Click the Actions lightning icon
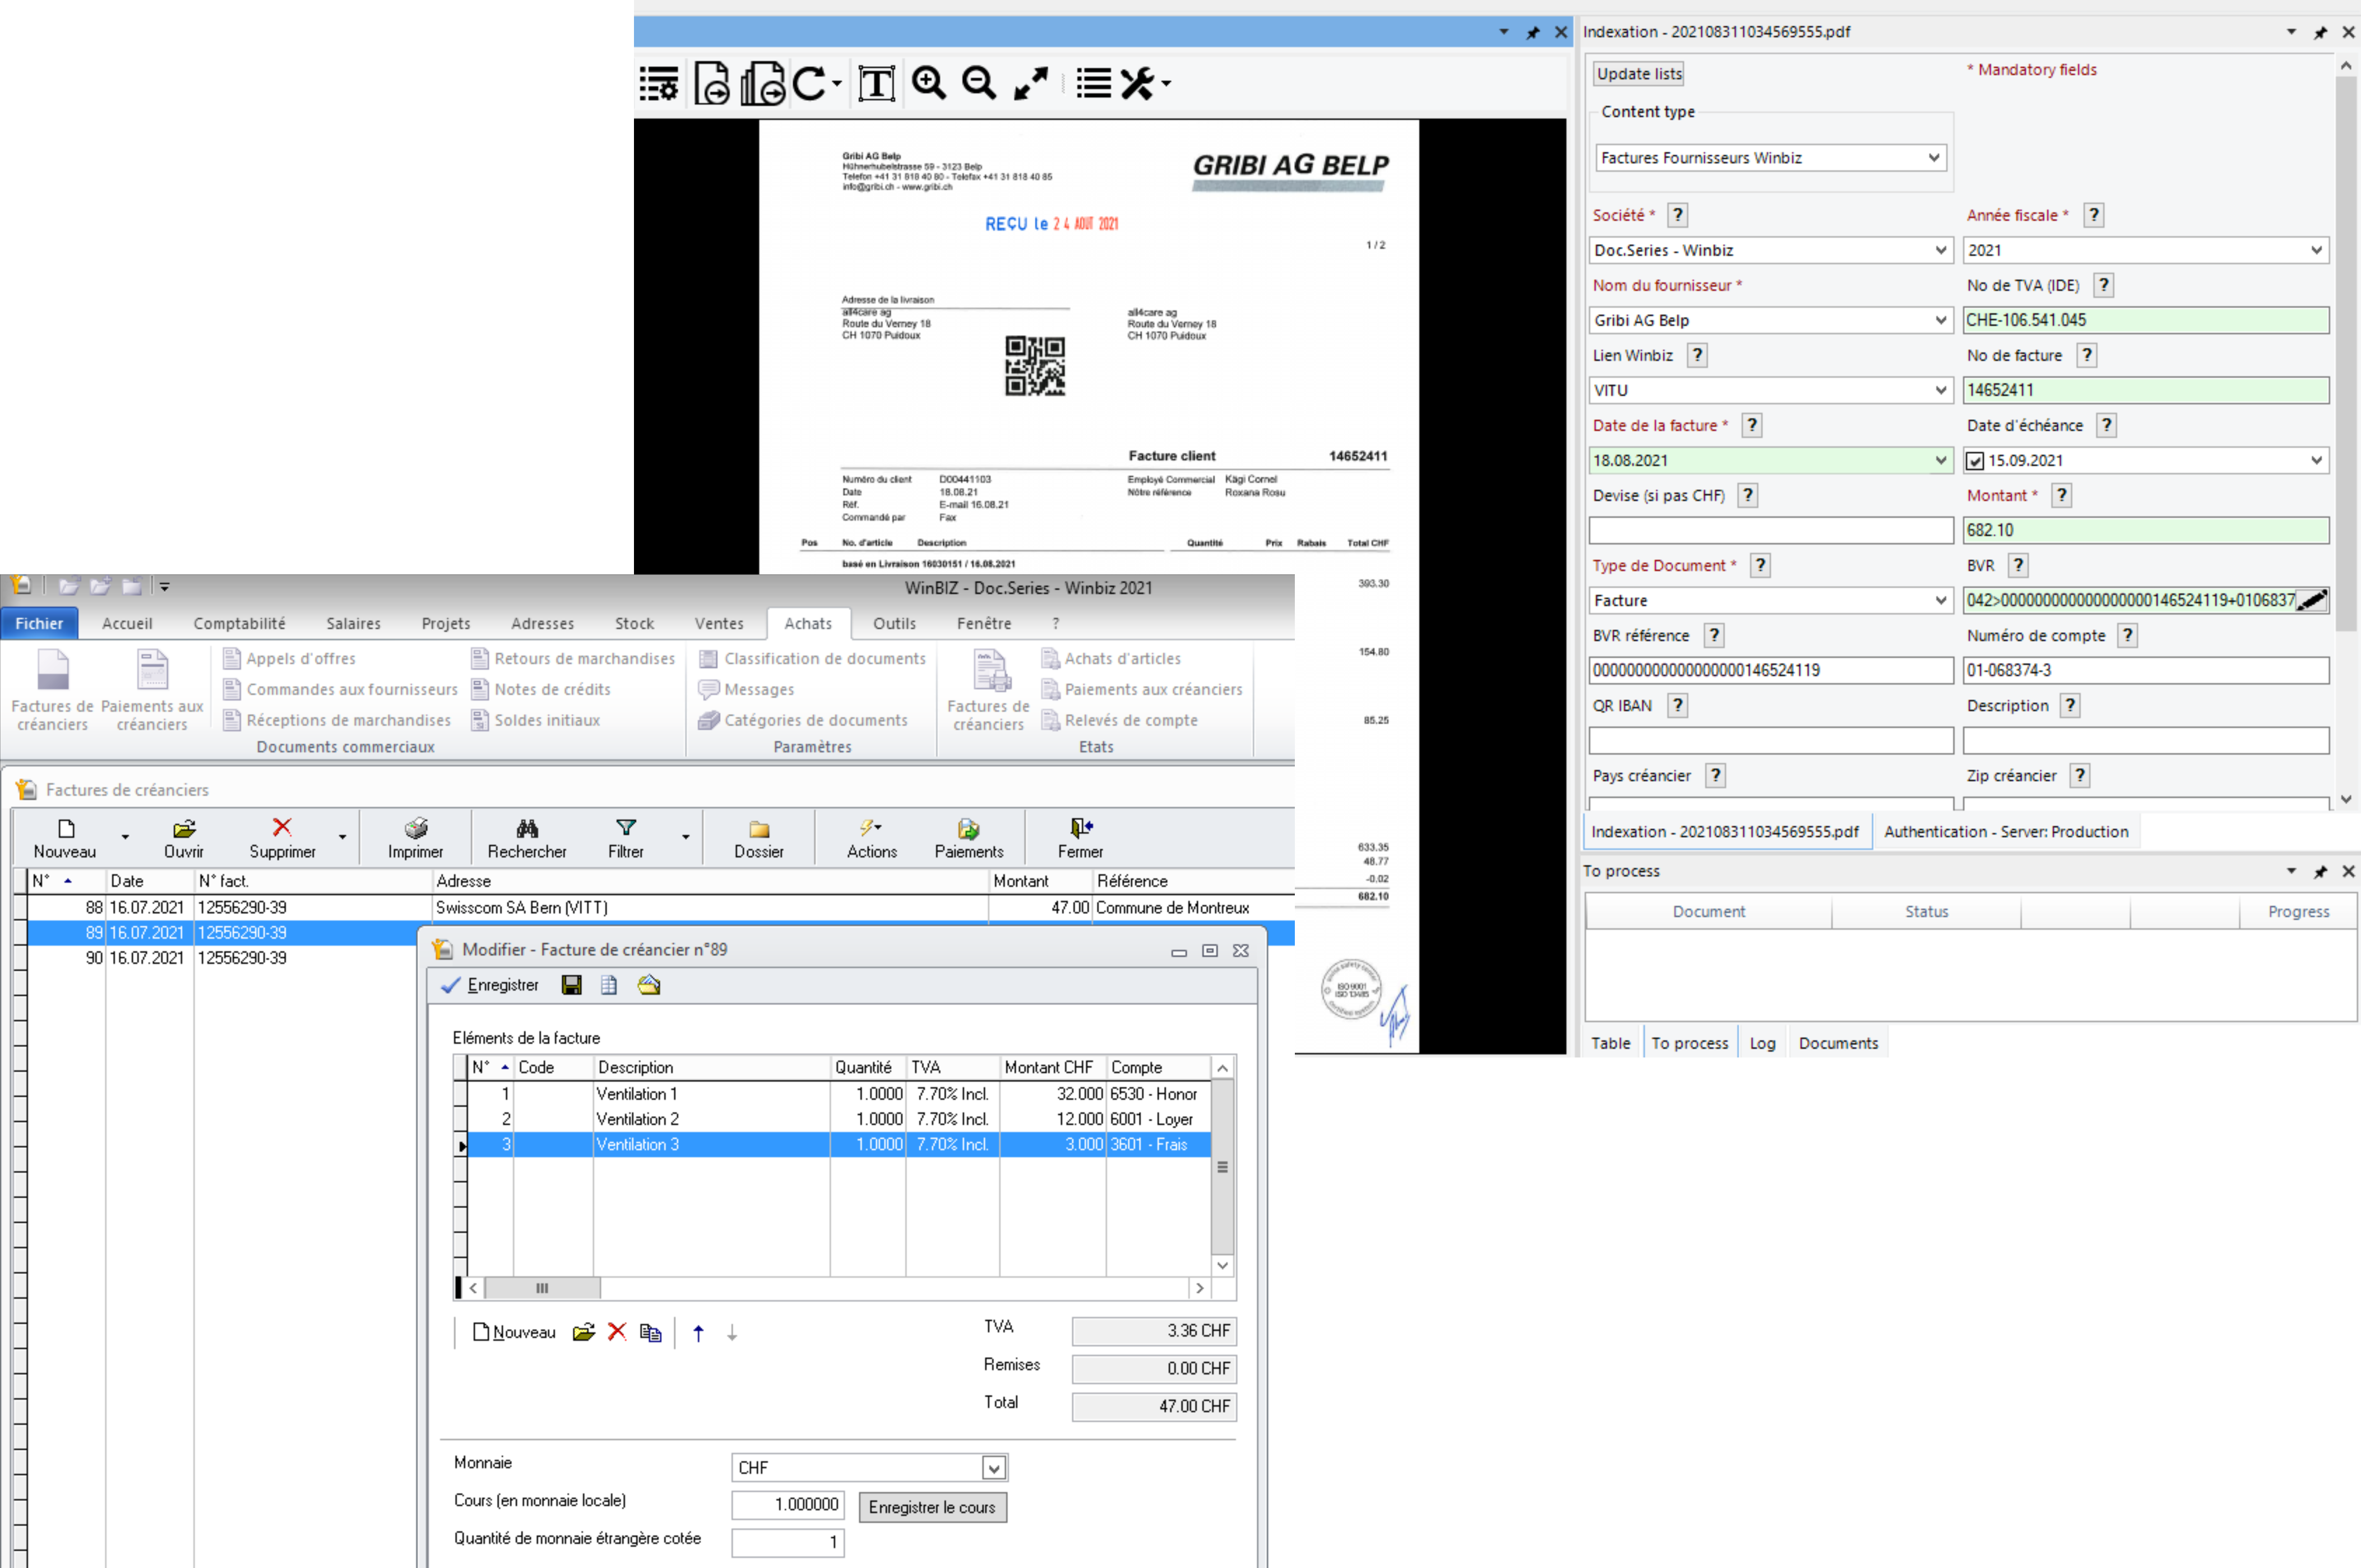Screen dimensions: 2361x1568 pos(872,839)
